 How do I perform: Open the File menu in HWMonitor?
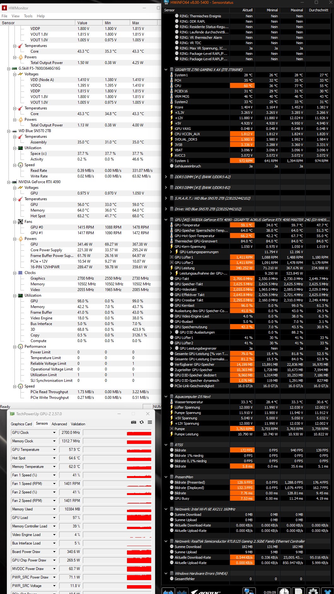[x=4, y=16]
